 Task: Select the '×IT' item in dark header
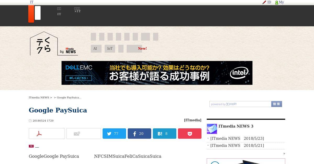point(77,11)
